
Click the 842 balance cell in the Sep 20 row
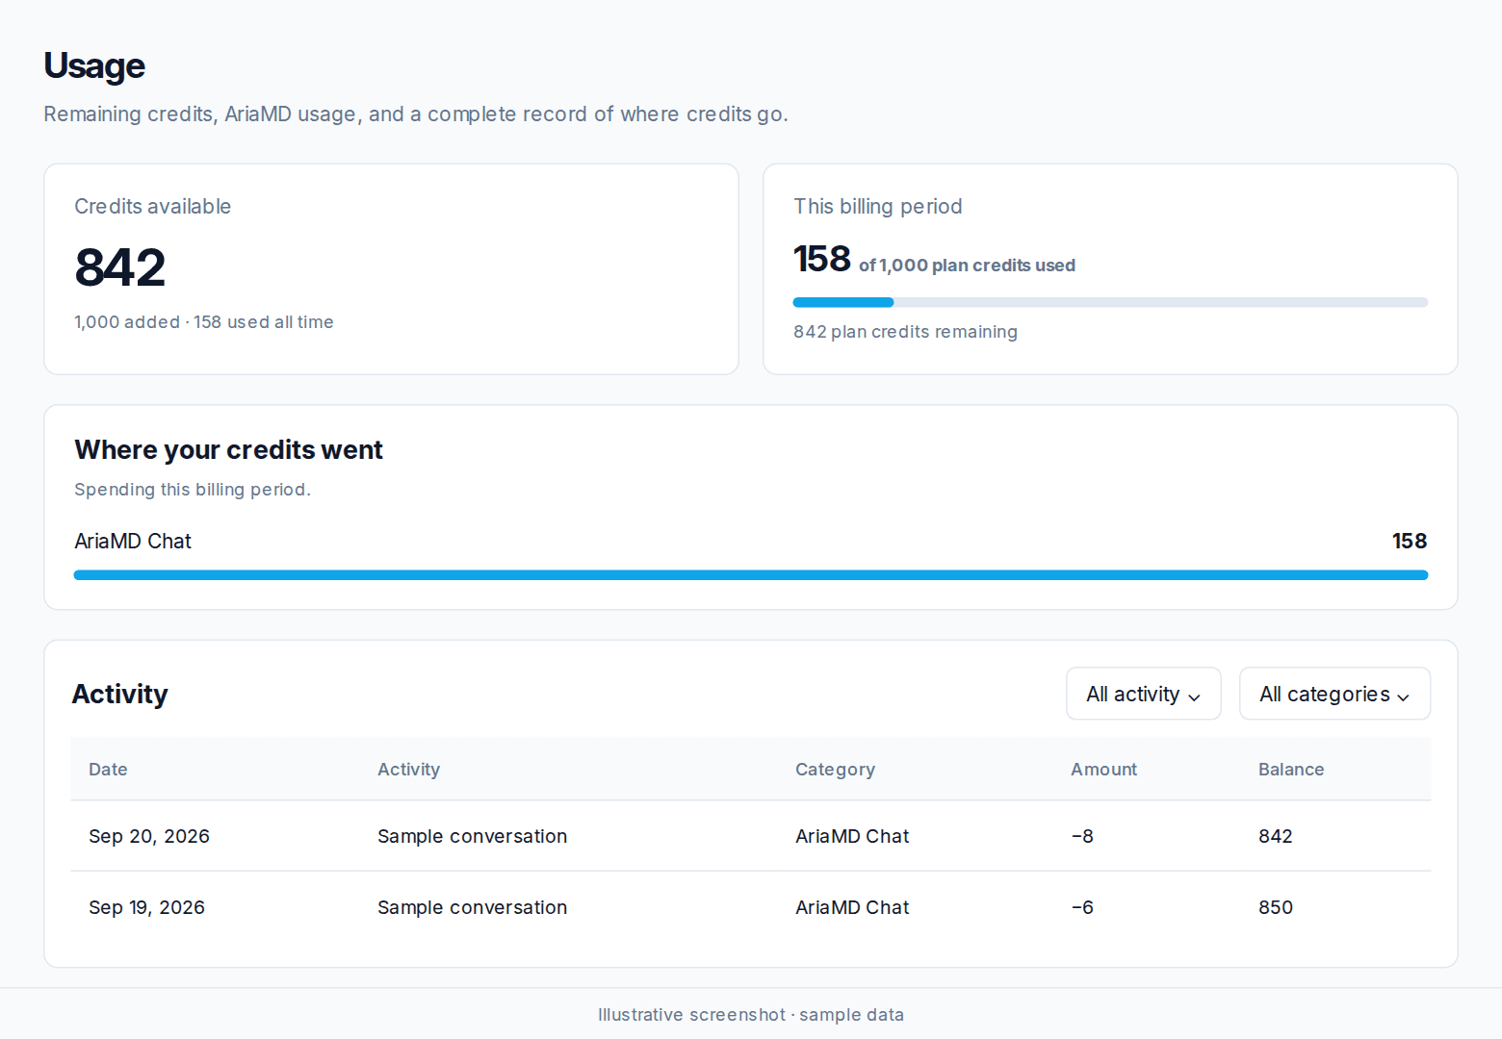click(1276, 836)
